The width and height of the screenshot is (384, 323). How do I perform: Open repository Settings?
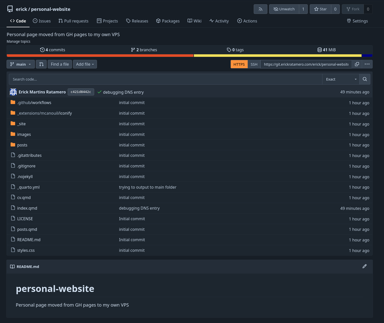[357, 21]
